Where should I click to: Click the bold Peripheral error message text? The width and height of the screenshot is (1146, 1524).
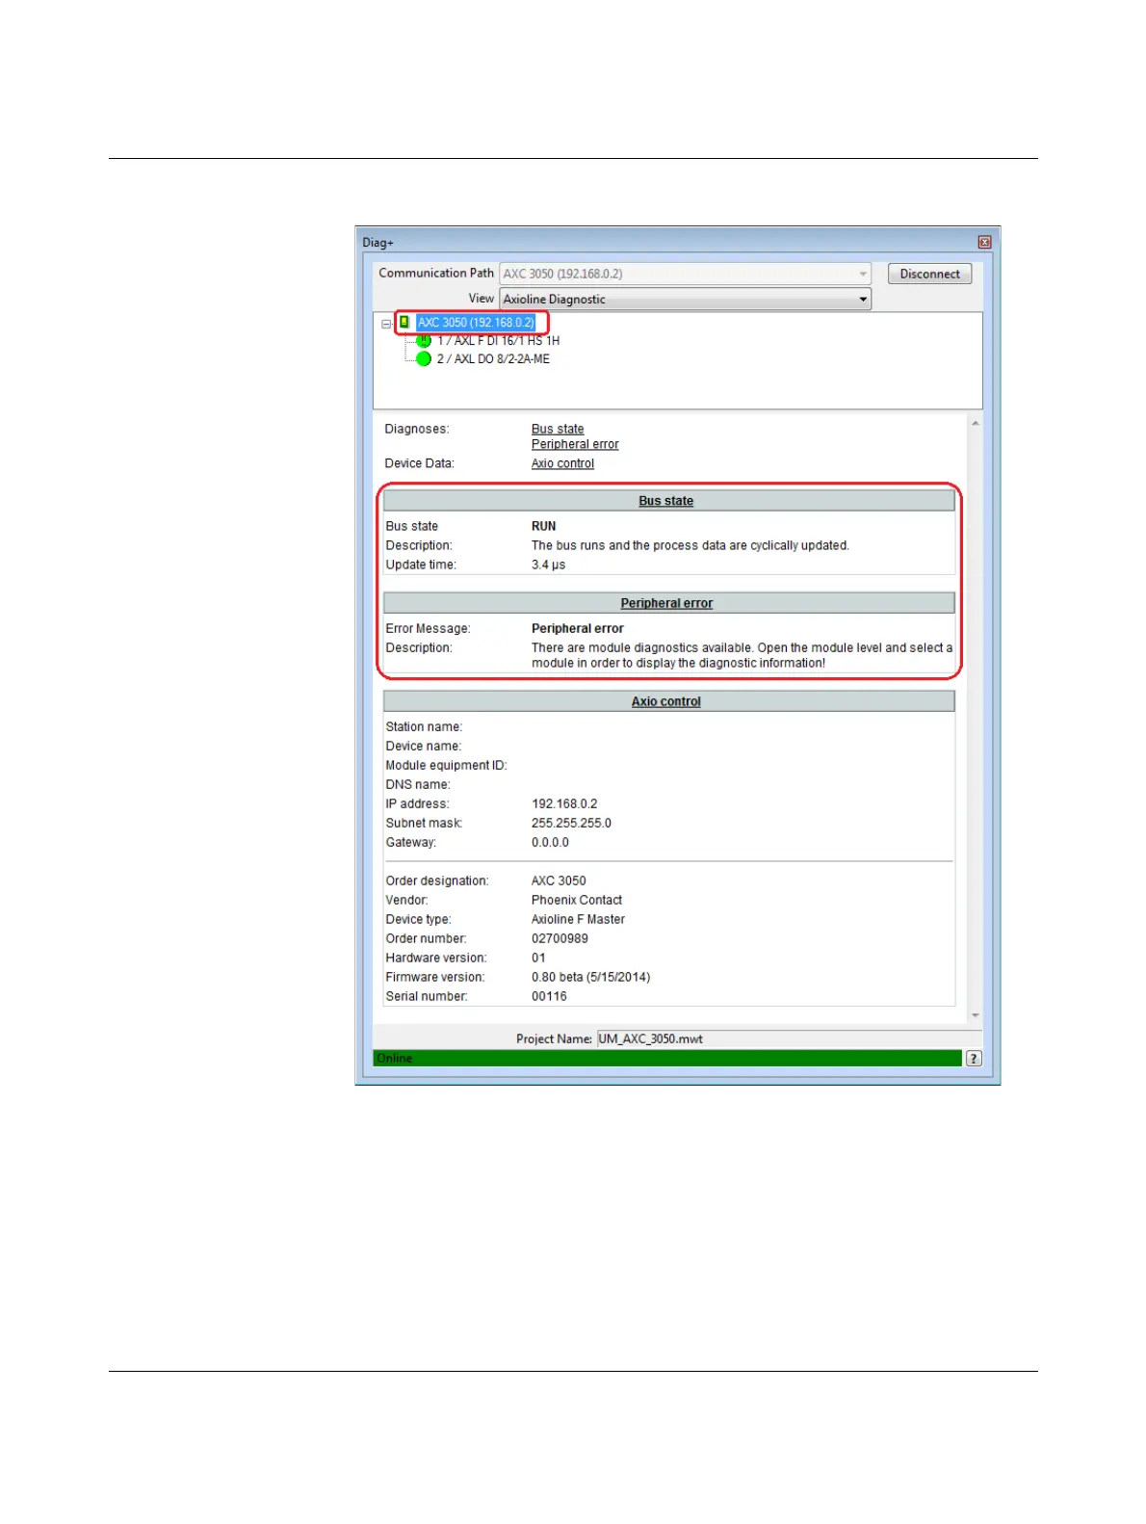578,628
